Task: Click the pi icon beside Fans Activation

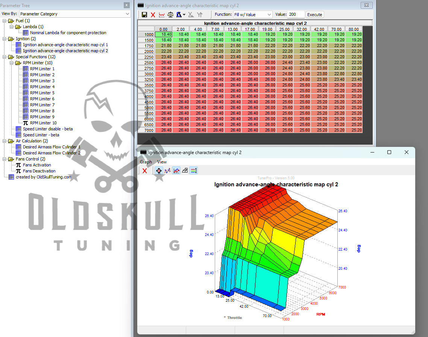Action: point(18,165)
